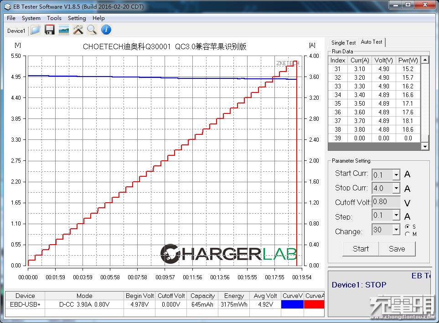Switch to the Single Test tab
The image size is (439, 323).
tap(343, 43)
